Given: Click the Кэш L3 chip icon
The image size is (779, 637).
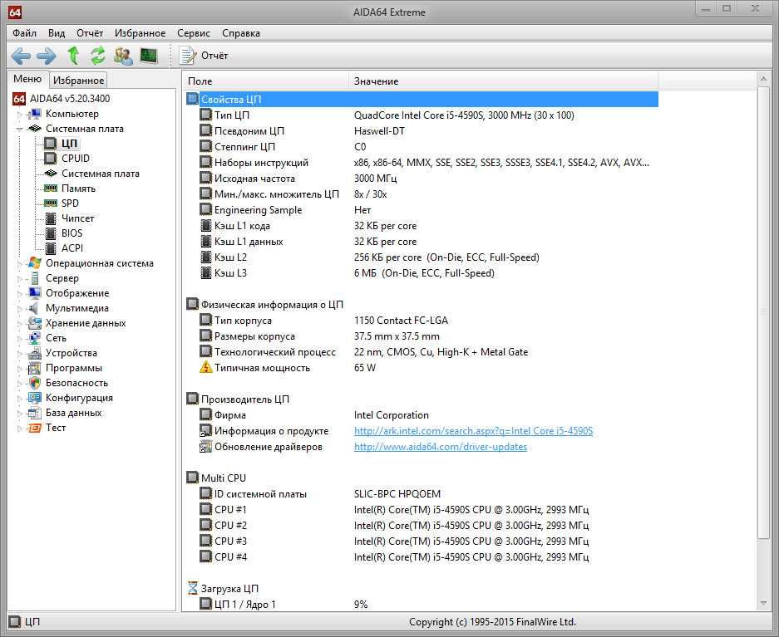Looking at the screenshot, I should point(205,273).
